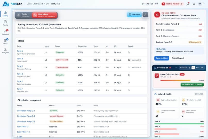208x139 pixels.
Task: Open Sand Filter F-1 asset link
Action: coord(23,127)
